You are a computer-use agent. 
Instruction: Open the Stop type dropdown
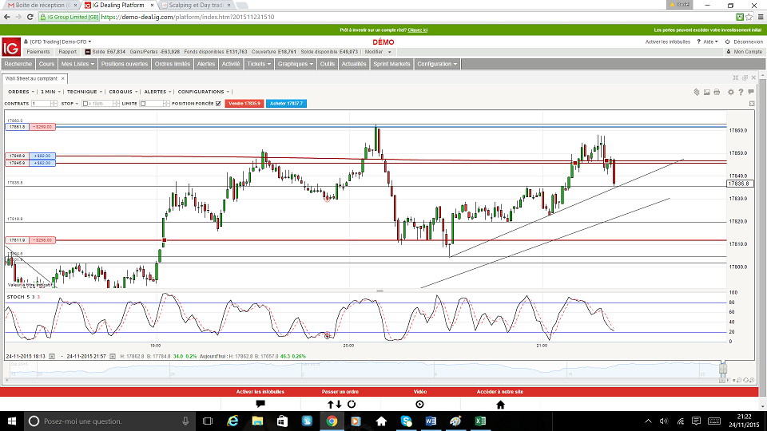70,104
